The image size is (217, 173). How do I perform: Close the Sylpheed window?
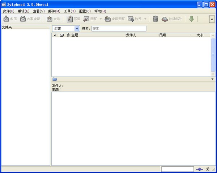pyautogui.click(x=212, y=5)
